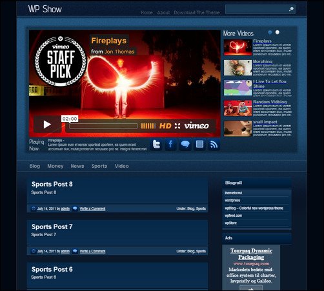Go to Home in top navigation
This screenshot has width=324, height=291.
coord(147,13)
